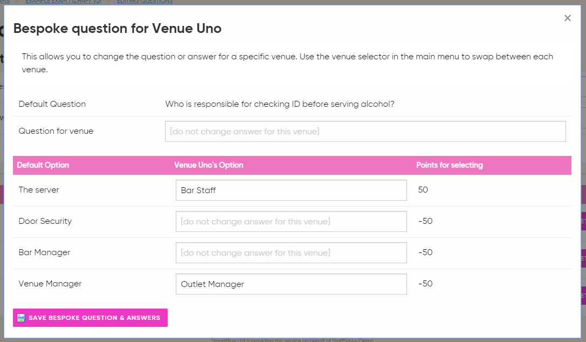The image size is (586, 342).
Task: Focus the Question for venue field
Action: [365, 131]
